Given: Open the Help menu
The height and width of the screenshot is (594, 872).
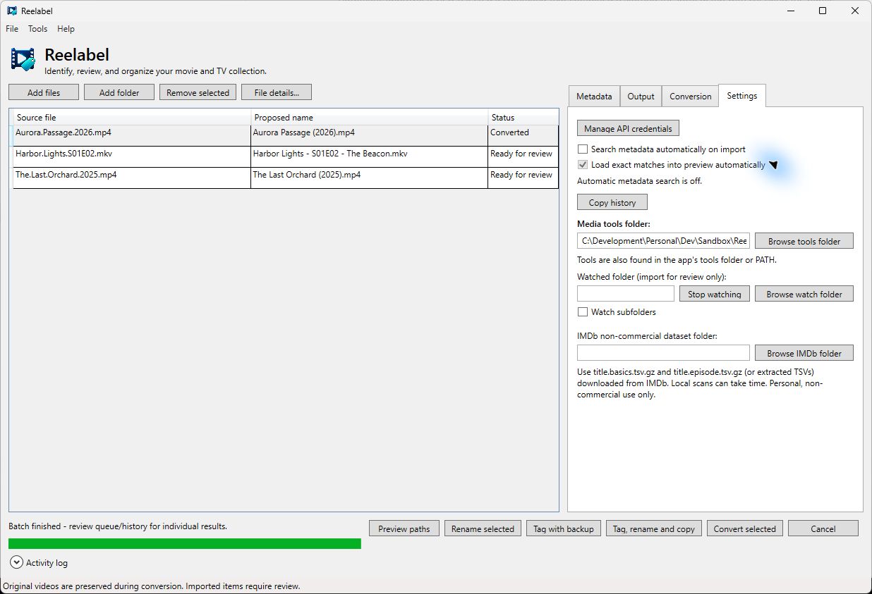Looking at the screenshot, I should pyautogui.click(x=66, y=29).
